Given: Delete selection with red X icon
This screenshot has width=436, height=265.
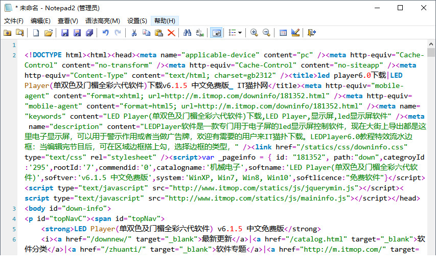Looking at the screenshot, I should (171, 33).
